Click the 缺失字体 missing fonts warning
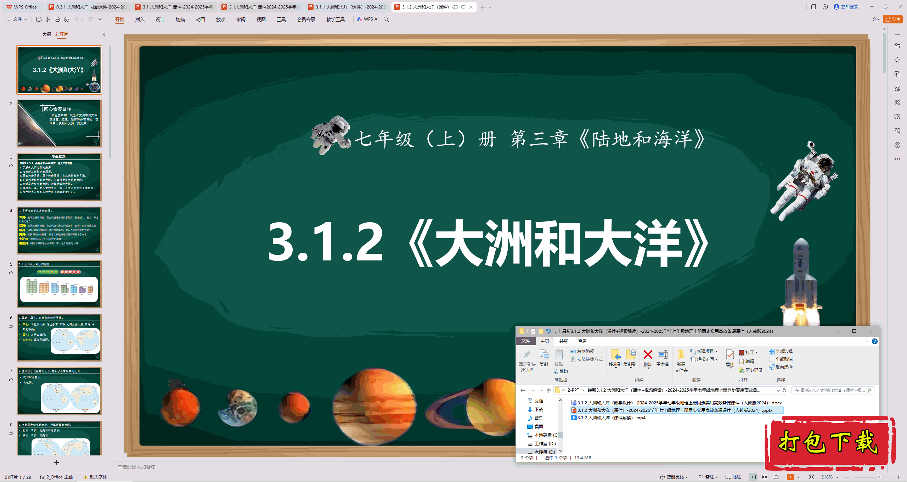The width and height of the screenshot is (907, 482). (95, 477)
